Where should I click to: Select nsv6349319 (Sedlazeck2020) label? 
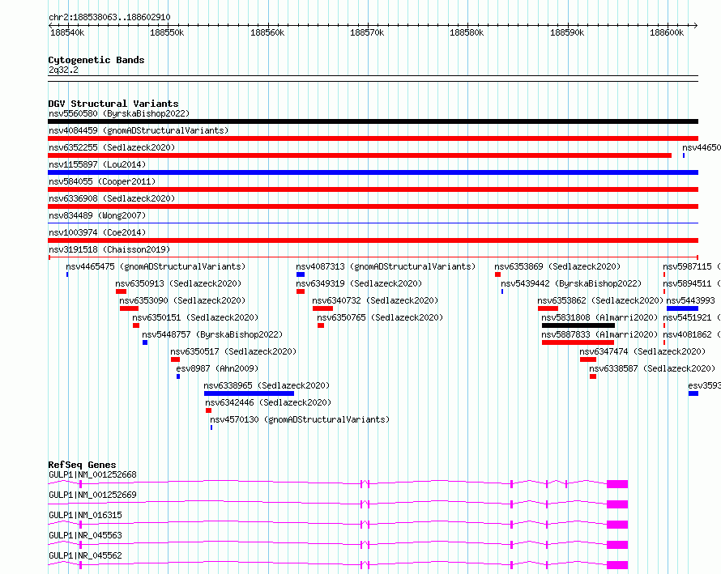pos(359,283)
